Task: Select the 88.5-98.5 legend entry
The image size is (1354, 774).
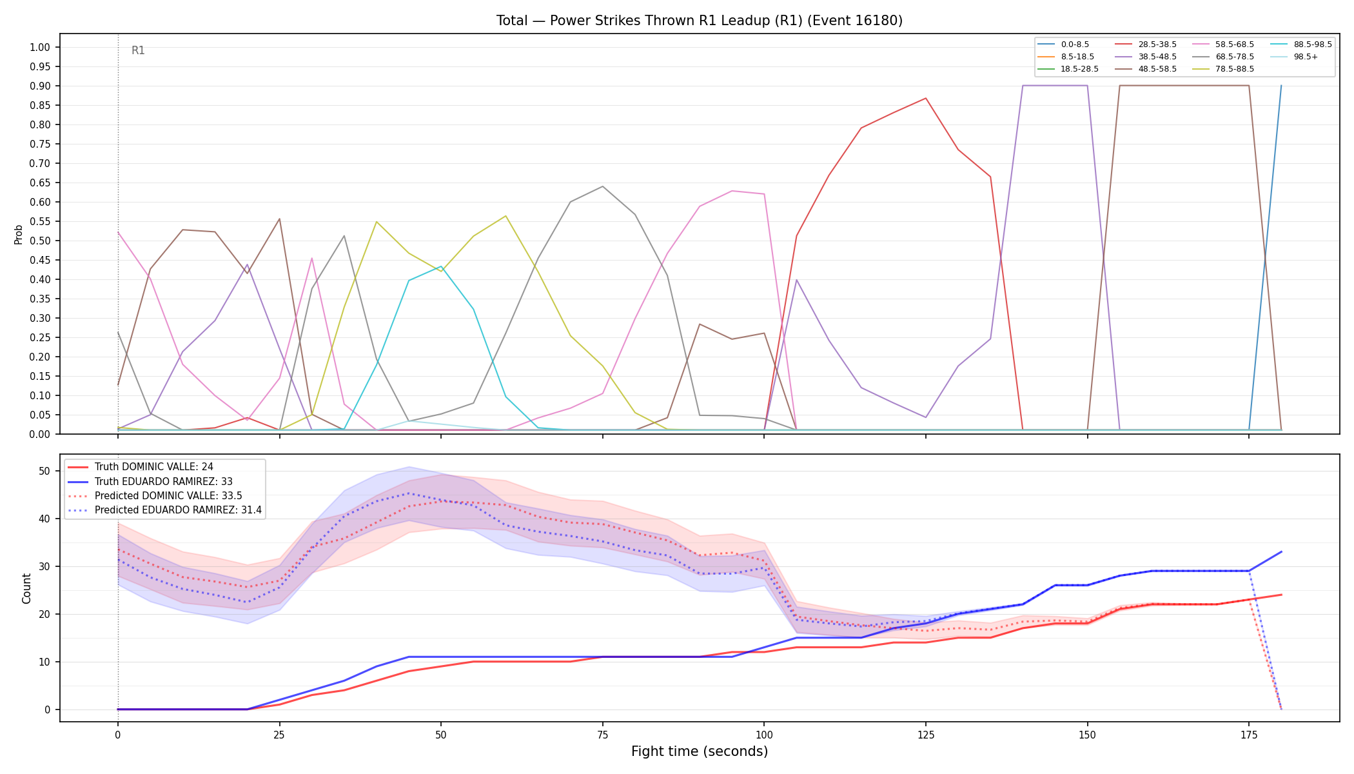Action: tap(1300, 45)
